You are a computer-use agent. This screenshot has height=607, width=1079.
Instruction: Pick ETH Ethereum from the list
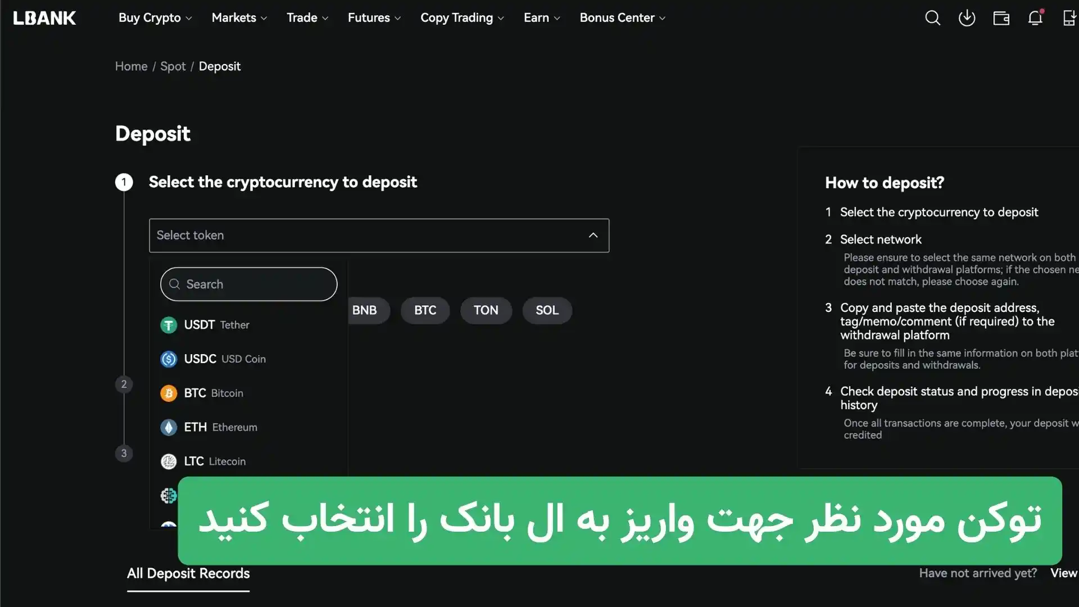(220, 427)
